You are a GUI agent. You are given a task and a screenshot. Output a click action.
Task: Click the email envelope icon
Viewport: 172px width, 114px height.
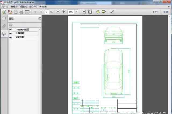click(x=27, y=12)
